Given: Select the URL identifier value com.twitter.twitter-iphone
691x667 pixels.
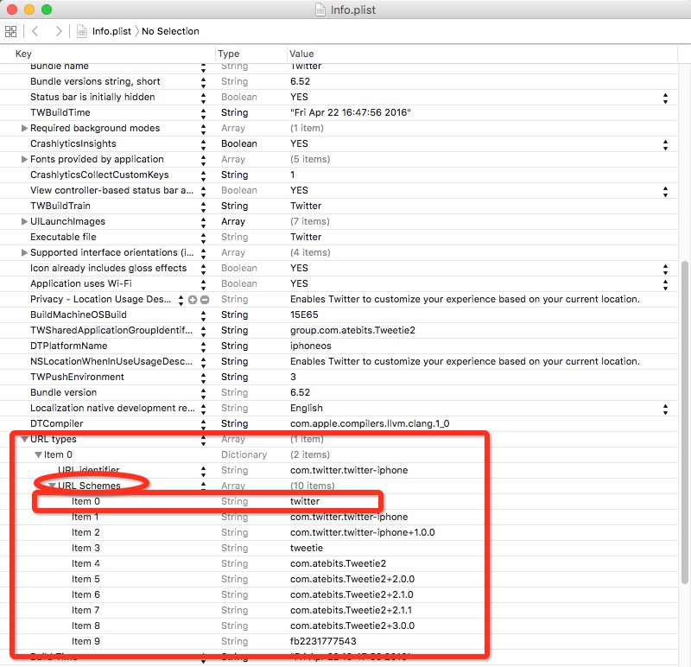Looking at the screenshot, I should point(349,470).
